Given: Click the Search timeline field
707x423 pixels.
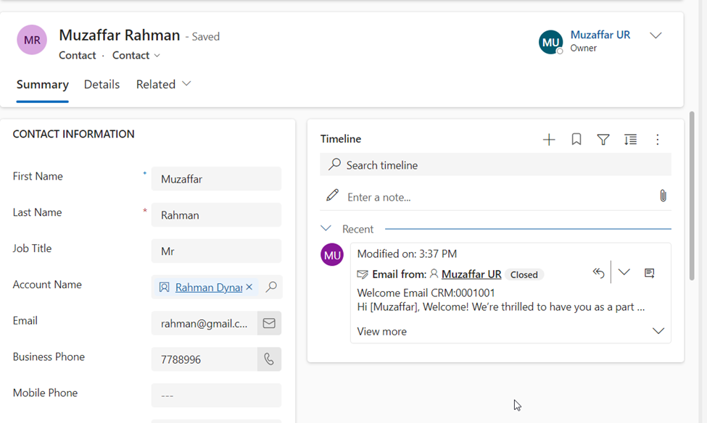Looking at the screenshot, I should [495, 165].
